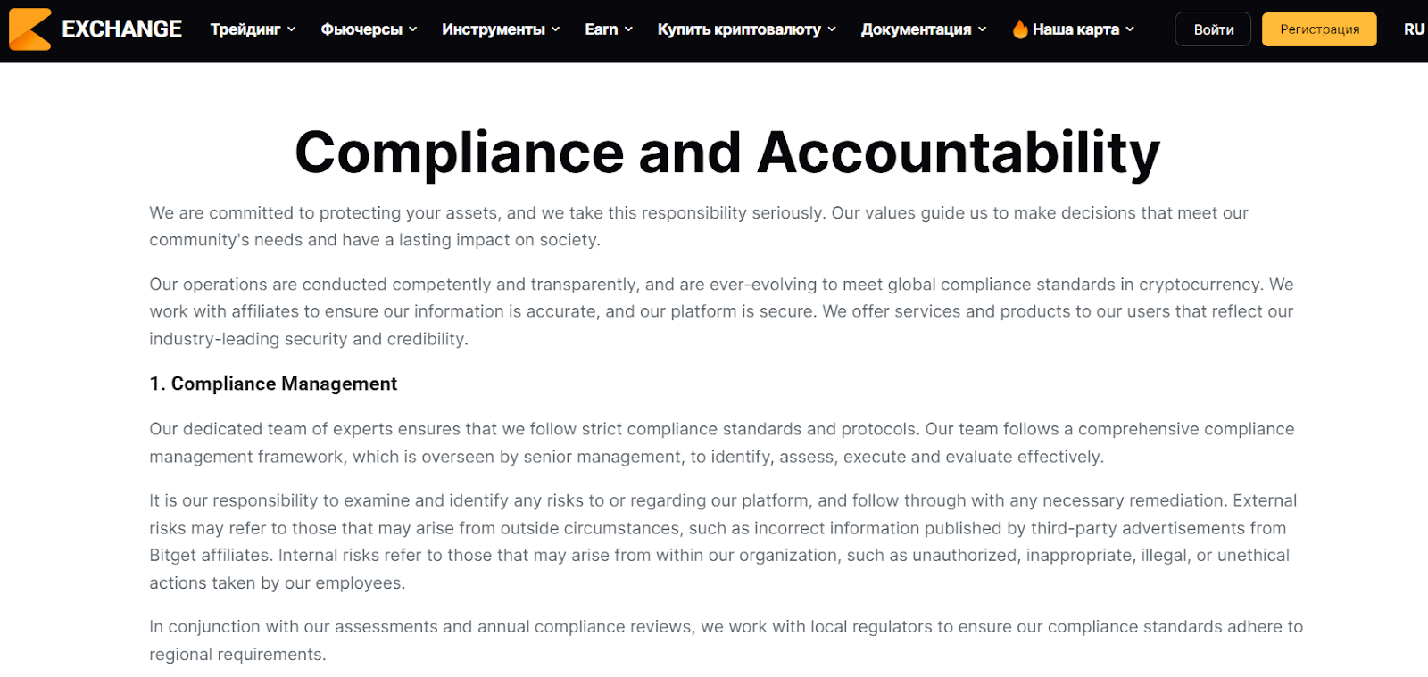Viewport: 1428px width, 677px height.
Task: Expand the Фьючерсы dropdown chevron
Action: pyautogui.click(x=413, y=29)
